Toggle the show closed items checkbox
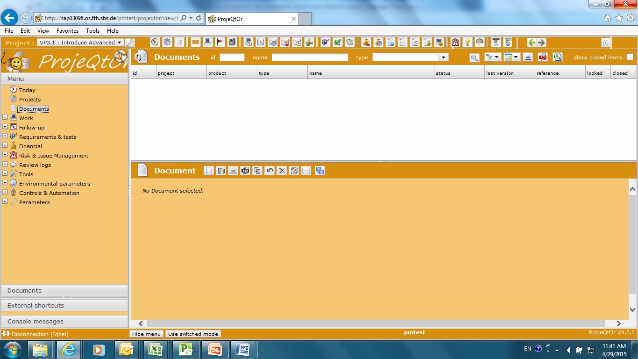The height and width of the screenshot is (359, 638). 630,57
